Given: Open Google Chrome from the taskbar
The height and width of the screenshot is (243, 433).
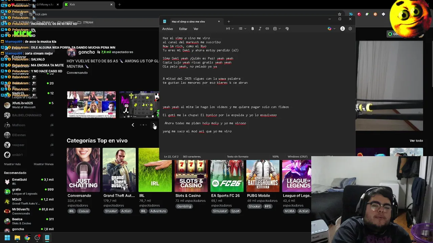Looking at the screenshot, I should pos(27,238).
